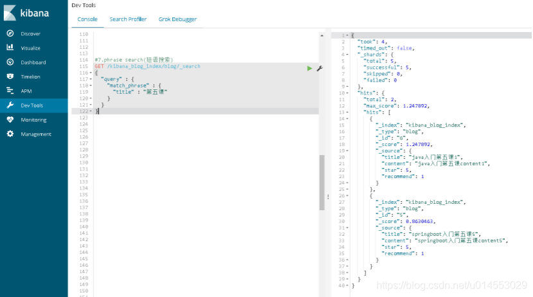Viewport: 533px width, 297px height.
Task: Select Dev Tools wrench icon
Action: click(10, 105)
